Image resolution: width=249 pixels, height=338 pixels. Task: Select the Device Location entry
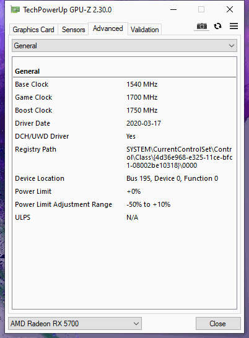(x=124, y=178)
